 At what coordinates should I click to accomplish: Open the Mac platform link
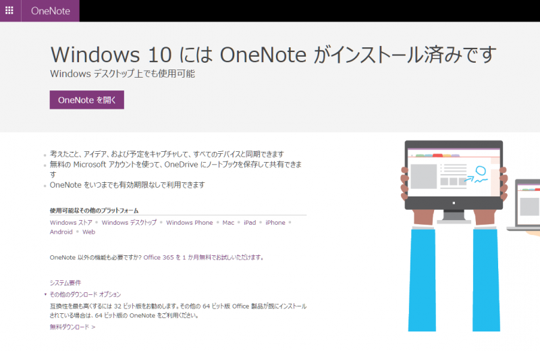coord(228,223)
